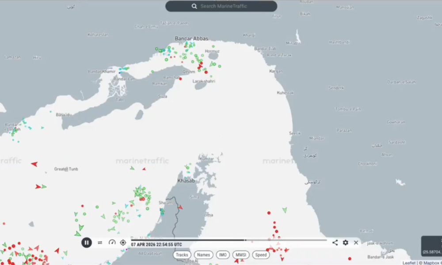This screenshot has width=442, height=265.
Task: Click the Bandar Abbas city label
Action: click(x=191, y=39)
